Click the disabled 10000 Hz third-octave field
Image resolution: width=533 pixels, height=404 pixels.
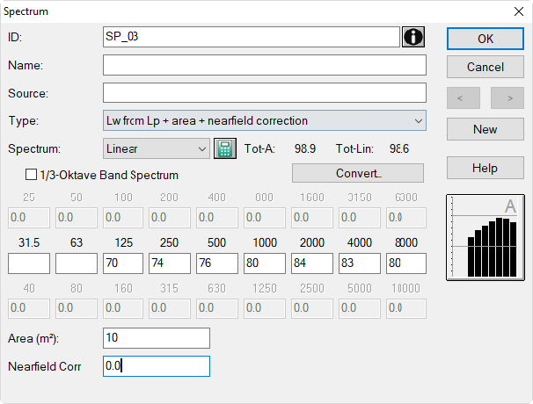[x=406, y=308]
